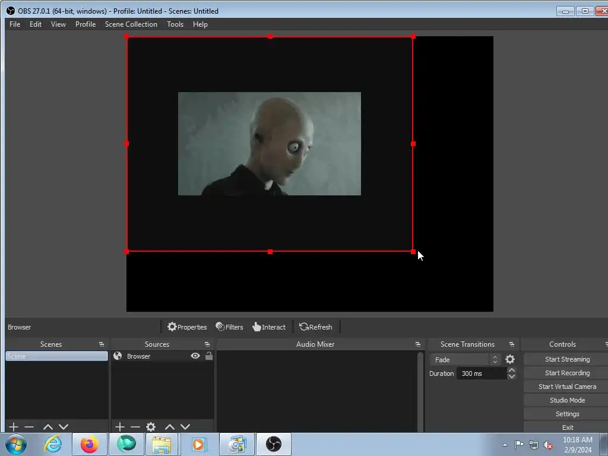
Task: Pop out the Sources dock
Action: click(x=207, y=344)
